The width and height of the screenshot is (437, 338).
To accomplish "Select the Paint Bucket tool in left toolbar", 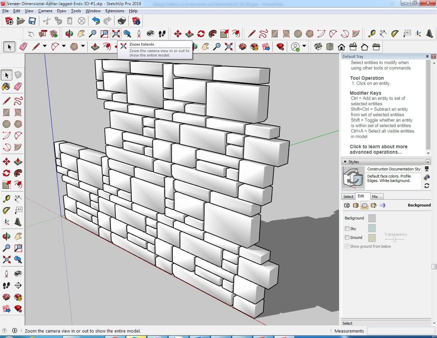I will [x=6, y=87].
